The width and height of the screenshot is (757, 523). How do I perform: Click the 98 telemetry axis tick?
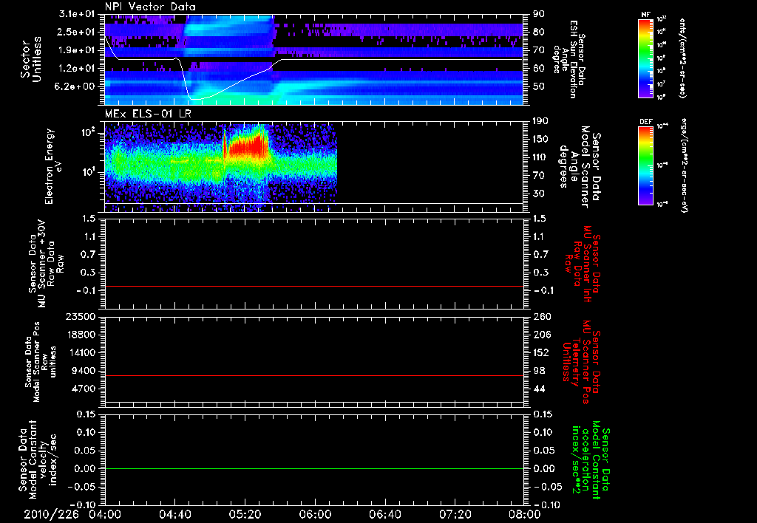539,371
